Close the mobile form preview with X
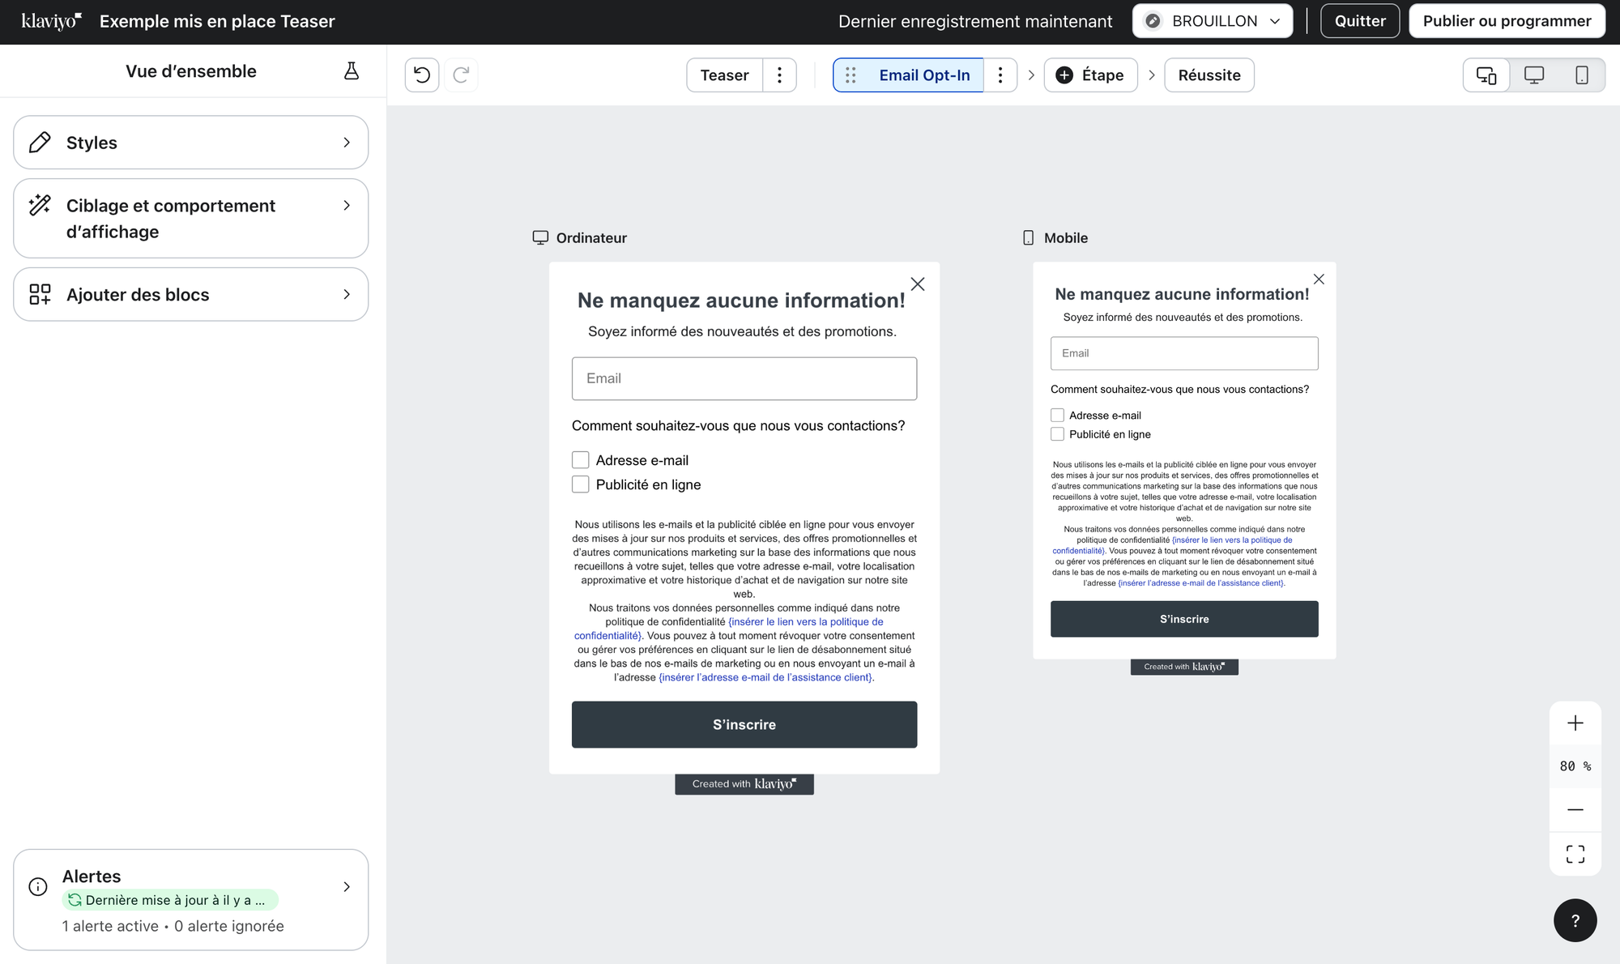This screenshot has width=1620, height=964. (1319, 279)
